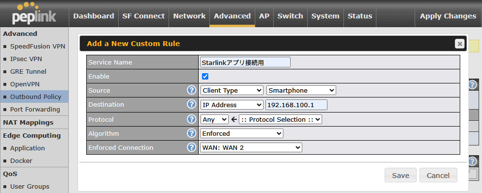482x193 pixels.
Task: Open the Source field help icon
Action: point(191,90)
